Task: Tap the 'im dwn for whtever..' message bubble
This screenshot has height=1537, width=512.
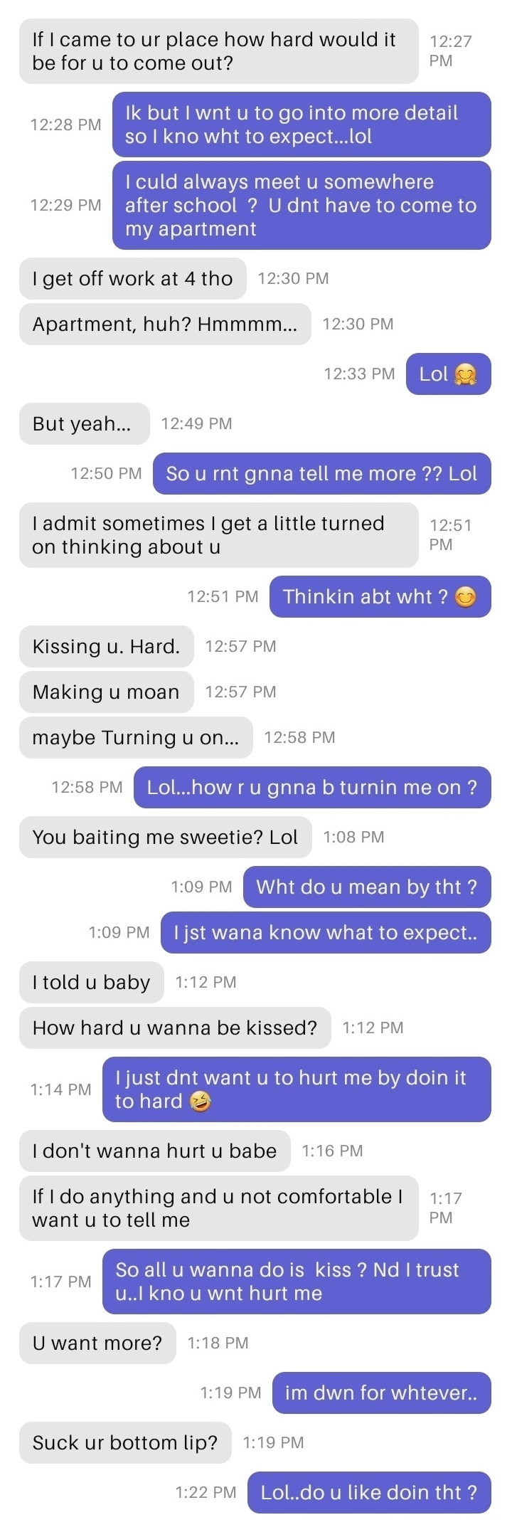Action: pyautogui.click(x=381, y=1393)
